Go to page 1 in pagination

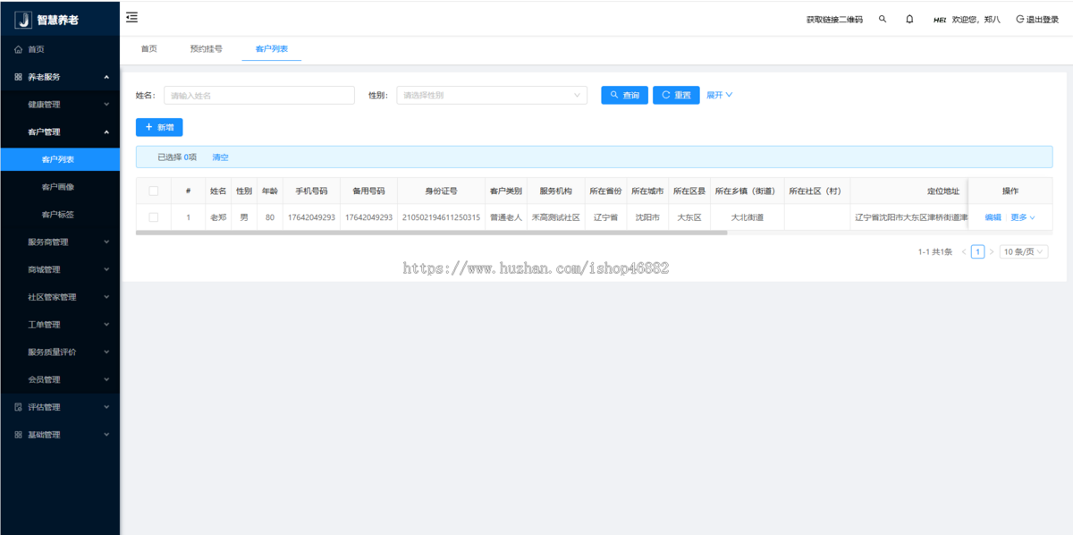[x=978, y=252]
